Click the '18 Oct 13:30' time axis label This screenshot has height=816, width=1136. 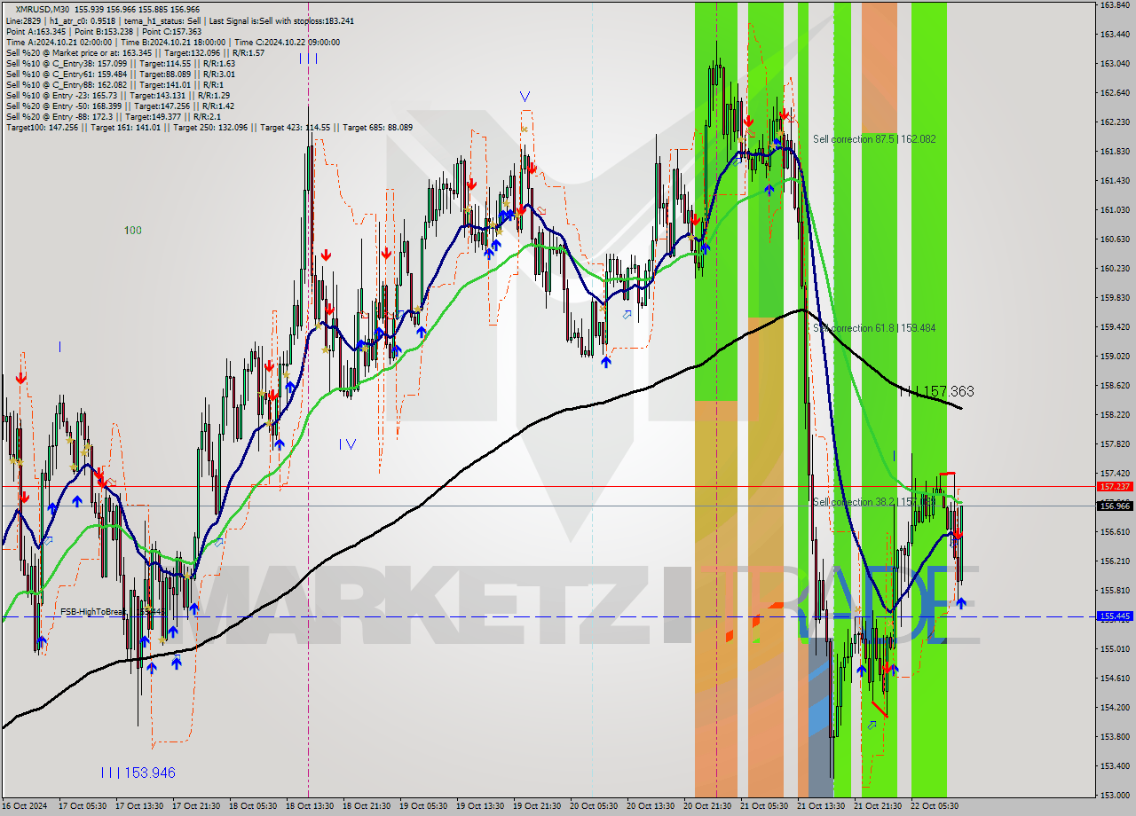pos(309,806)
